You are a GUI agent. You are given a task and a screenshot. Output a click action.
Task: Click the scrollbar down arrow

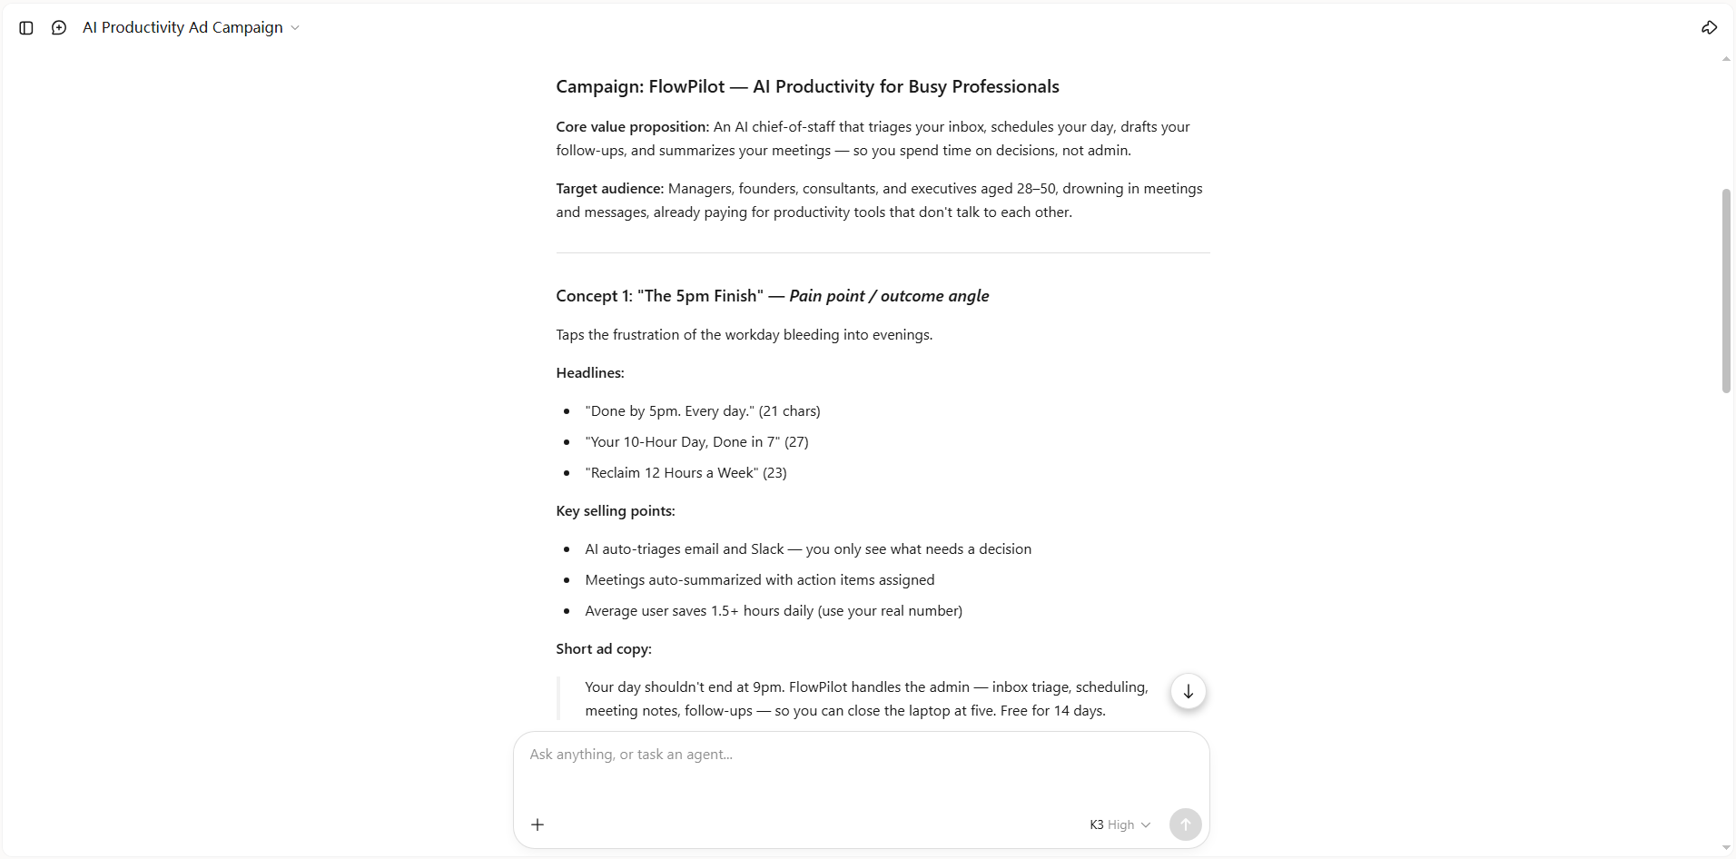coord(1726,847)
